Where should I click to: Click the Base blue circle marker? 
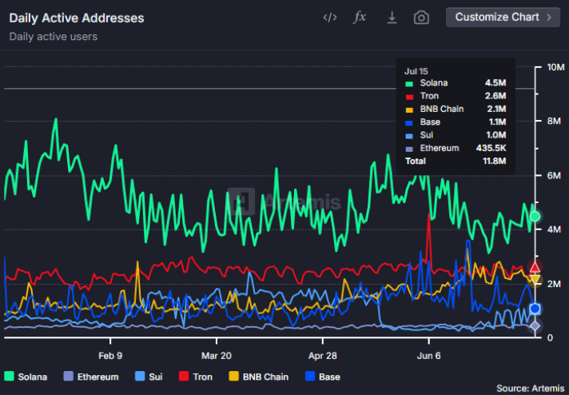point(535,309)
